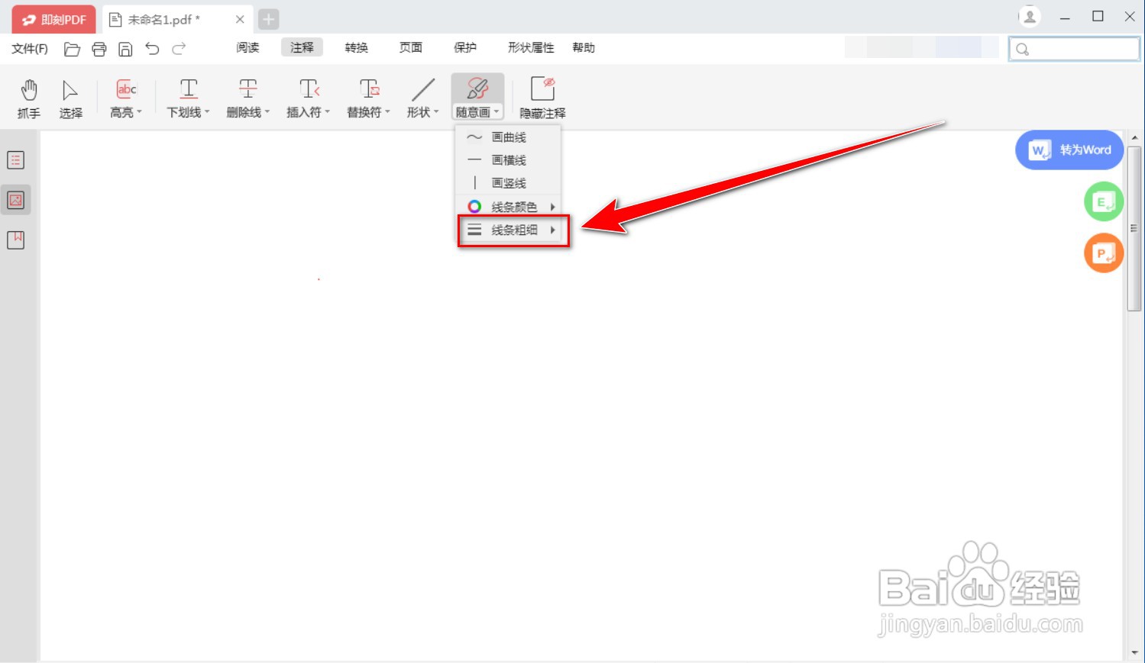Open file with the folder icon
The width and height of the screenshot is (1145, 663).
[73, 49]
